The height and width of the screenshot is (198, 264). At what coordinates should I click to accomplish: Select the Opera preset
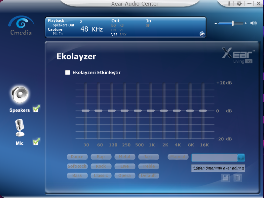[x=125, y=176]
